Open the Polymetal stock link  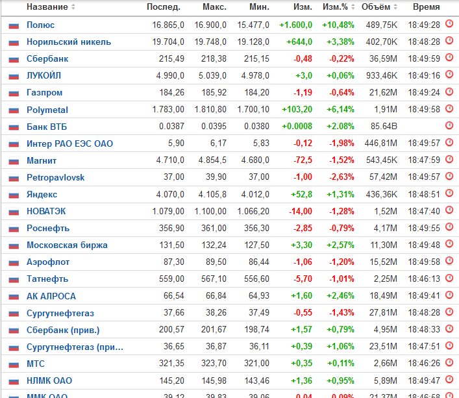click(x=47, y=110)
